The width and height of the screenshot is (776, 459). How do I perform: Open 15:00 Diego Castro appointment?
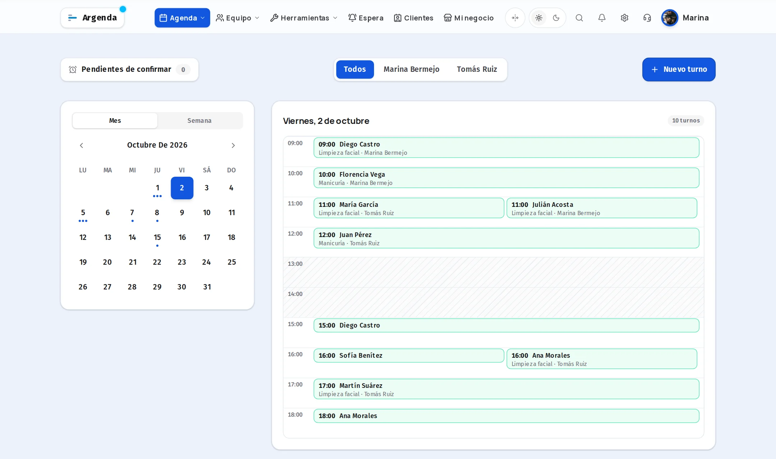point(506,325)
